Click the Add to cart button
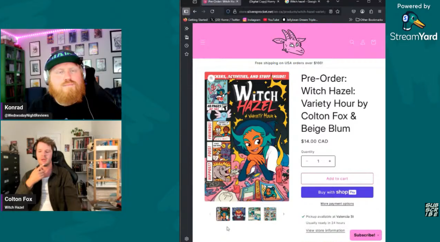440x242 pixels. (337, 179)
